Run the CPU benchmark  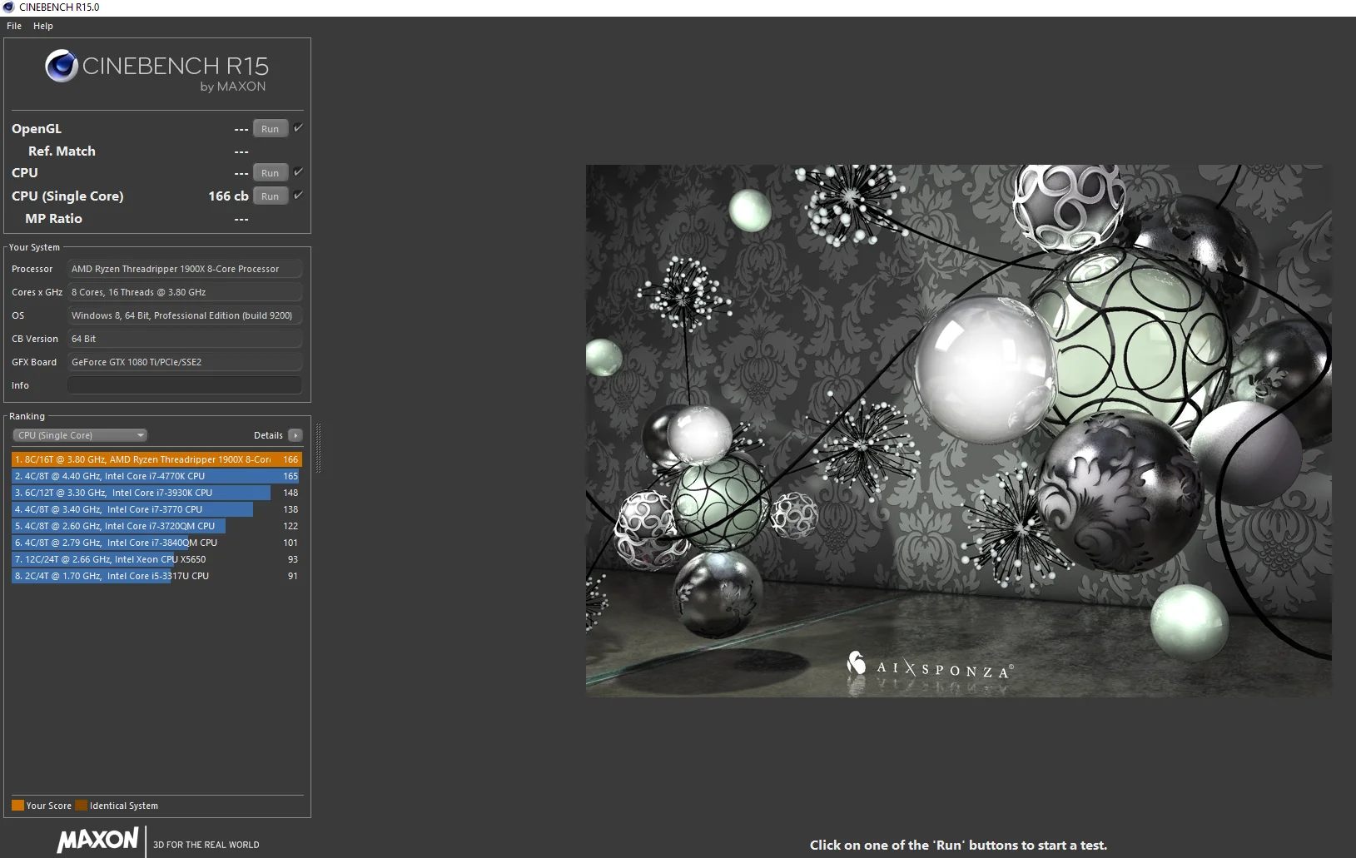[271, 173]
